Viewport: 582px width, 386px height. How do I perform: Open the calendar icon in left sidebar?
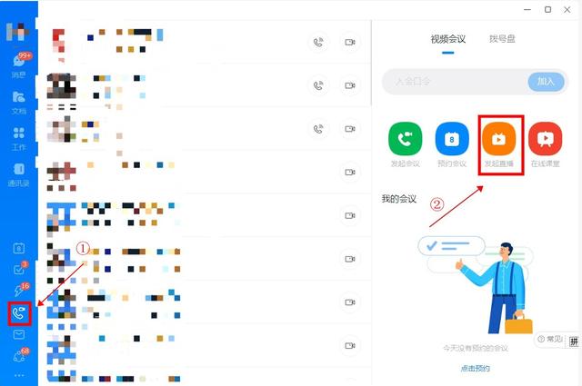tap(19, 248)
